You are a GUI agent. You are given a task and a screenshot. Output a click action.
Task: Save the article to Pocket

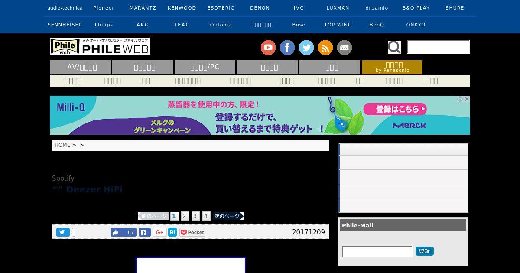(192, 232)
